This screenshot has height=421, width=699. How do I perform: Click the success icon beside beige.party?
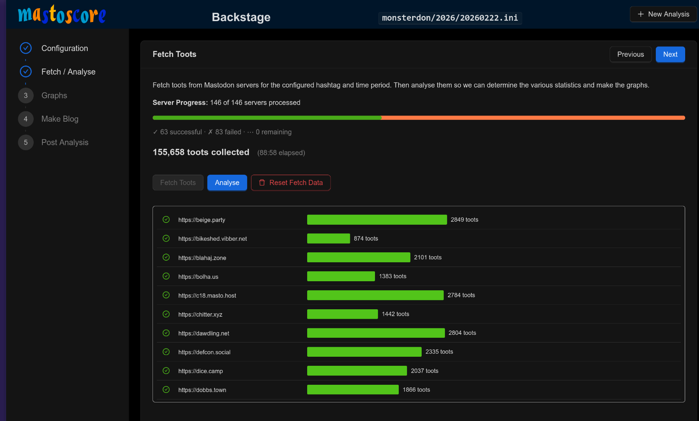click(166, 220)
